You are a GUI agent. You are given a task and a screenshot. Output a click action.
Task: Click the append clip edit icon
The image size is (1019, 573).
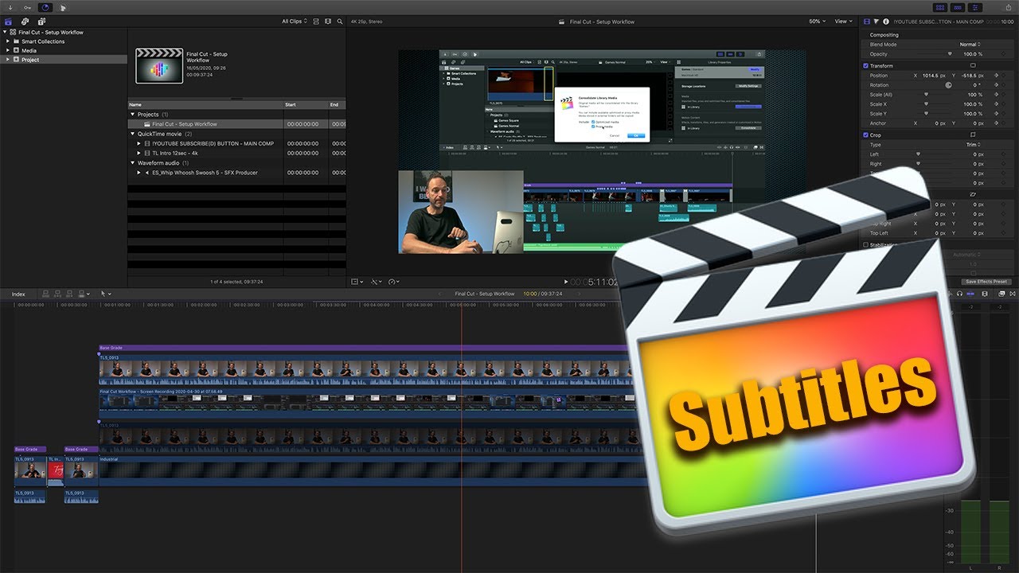(70, 294)
